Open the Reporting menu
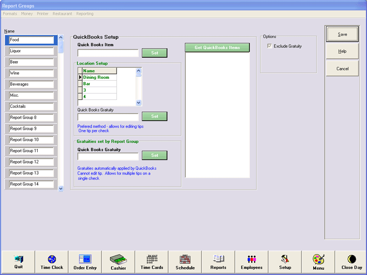 coord(85,14)
